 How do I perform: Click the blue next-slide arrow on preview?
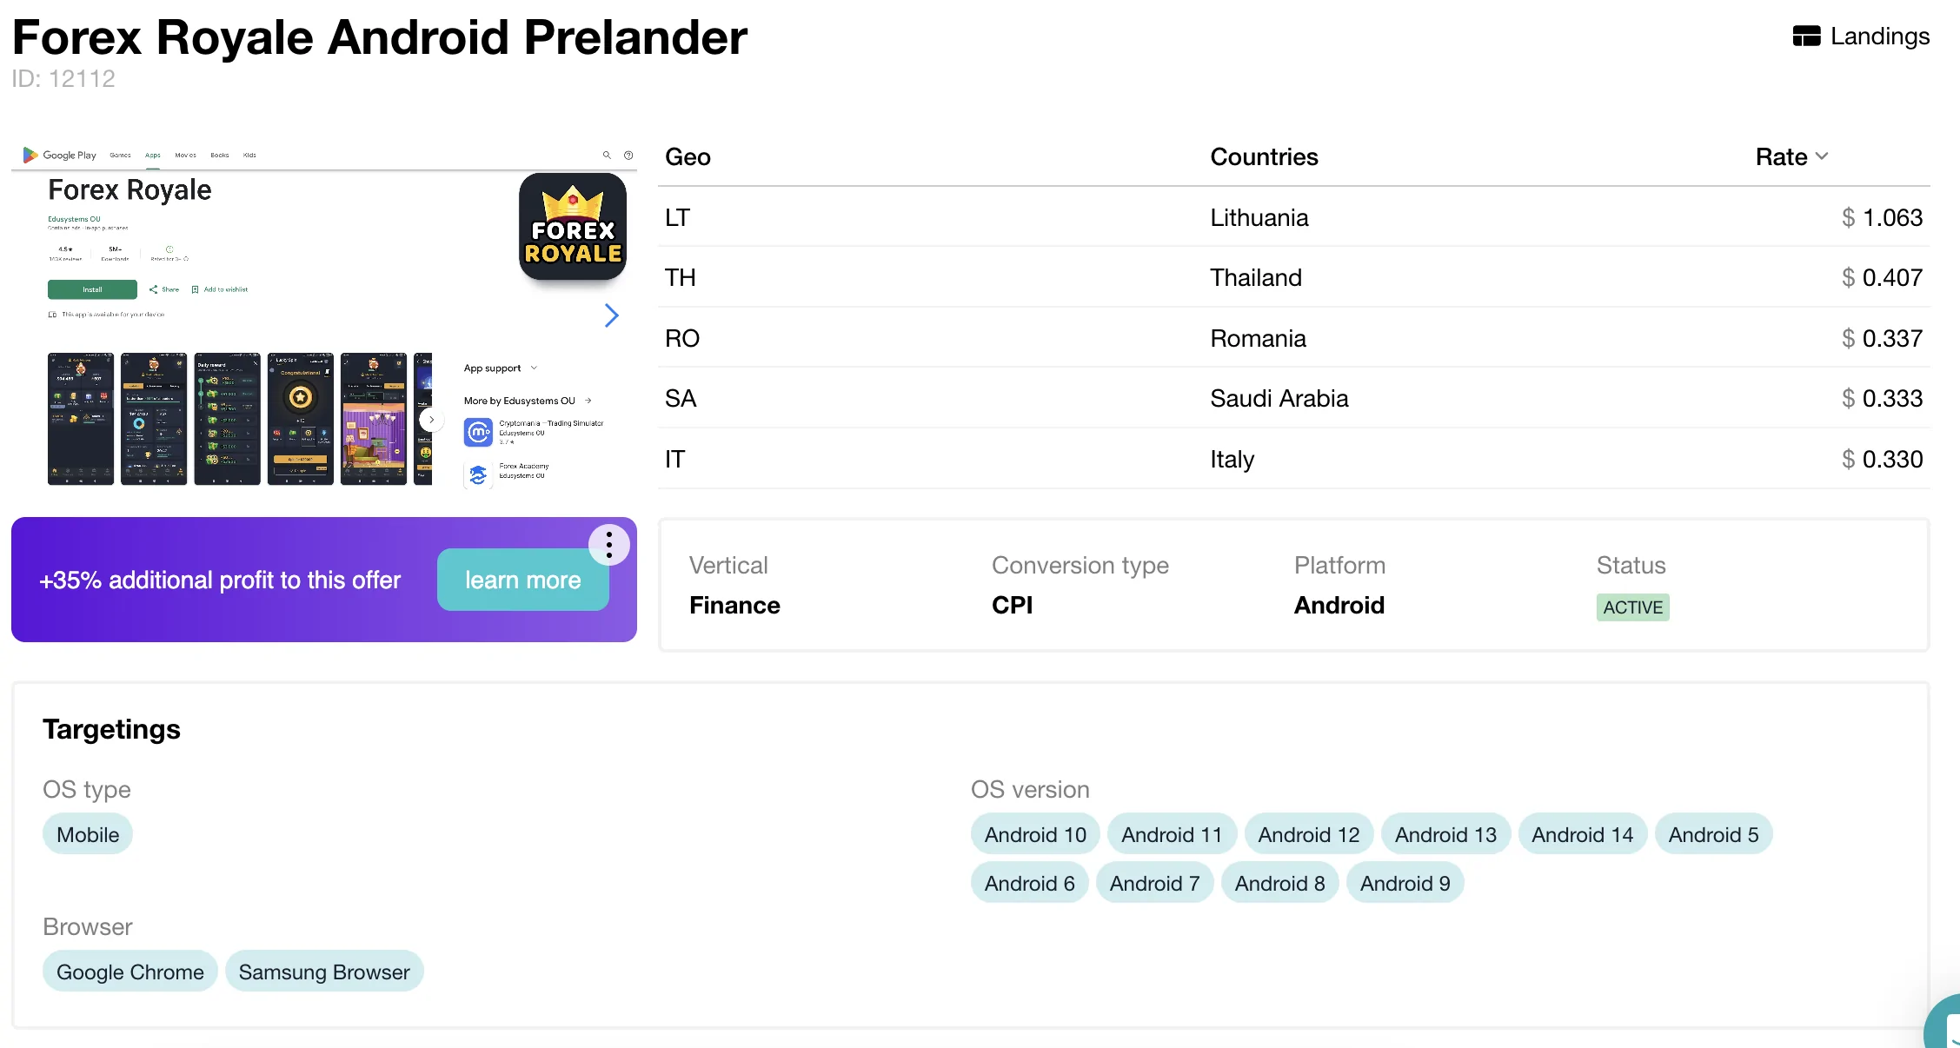(612, 315)
